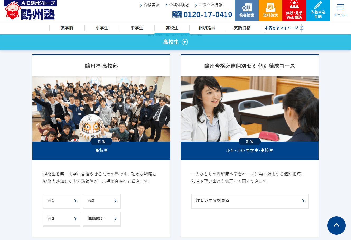Image resolution: width=351 pixels, height=240 pixels.
Task: Expand the 高校生 course selector dropdown
Action: [x=184, y=42]
